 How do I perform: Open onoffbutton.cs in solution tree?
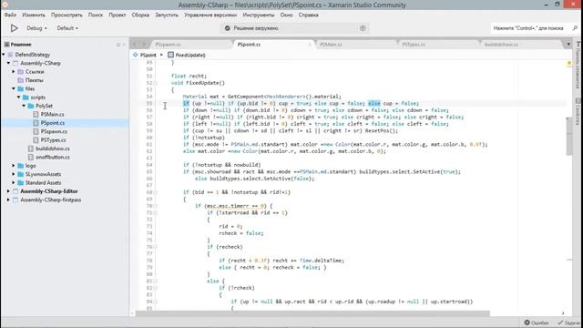point(53,158)
